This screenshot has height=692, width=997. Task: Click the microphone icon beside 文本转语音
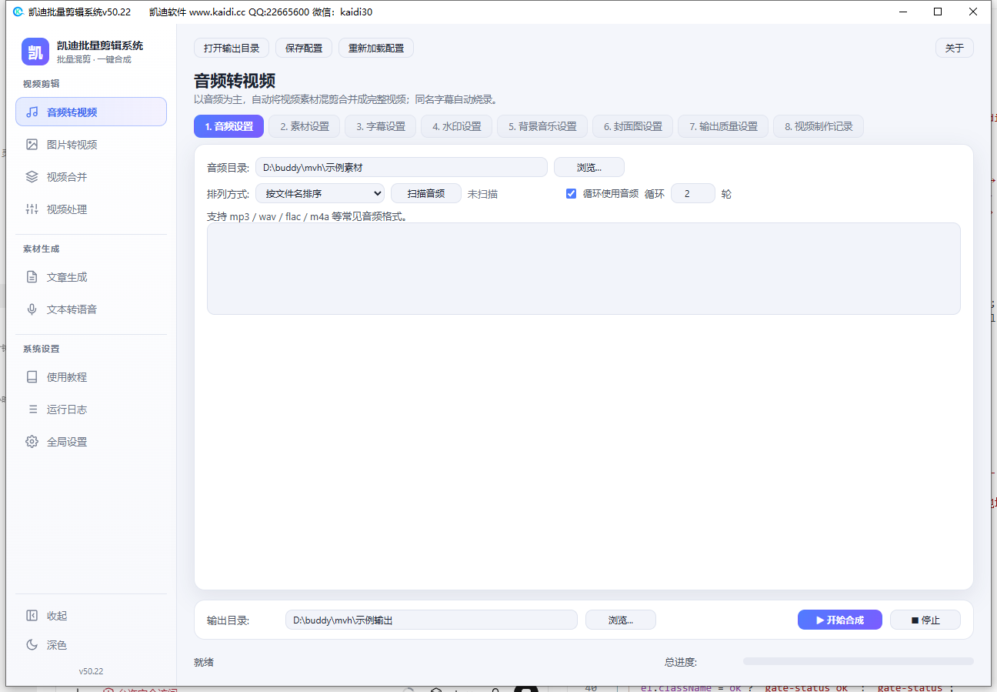pyautogui.click(x=32, y=309)
